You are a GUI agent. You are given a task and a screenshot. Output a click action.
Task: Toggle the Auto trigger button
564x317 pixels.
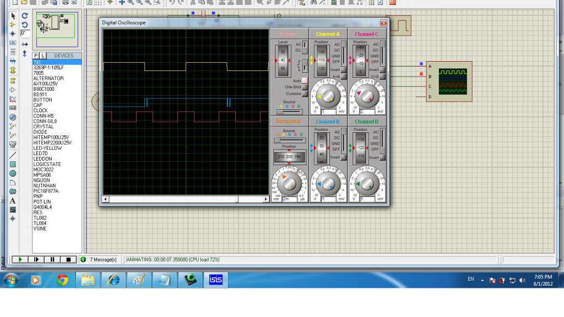tap(304, 80)
